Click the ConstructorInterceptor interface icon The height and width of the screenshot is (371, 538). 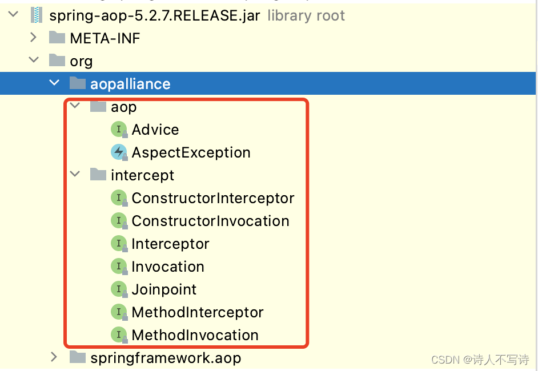(119, 198)
